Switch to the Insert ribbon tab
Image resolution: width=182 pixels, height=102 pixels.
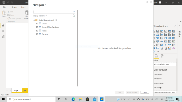[x=24, y=7]
